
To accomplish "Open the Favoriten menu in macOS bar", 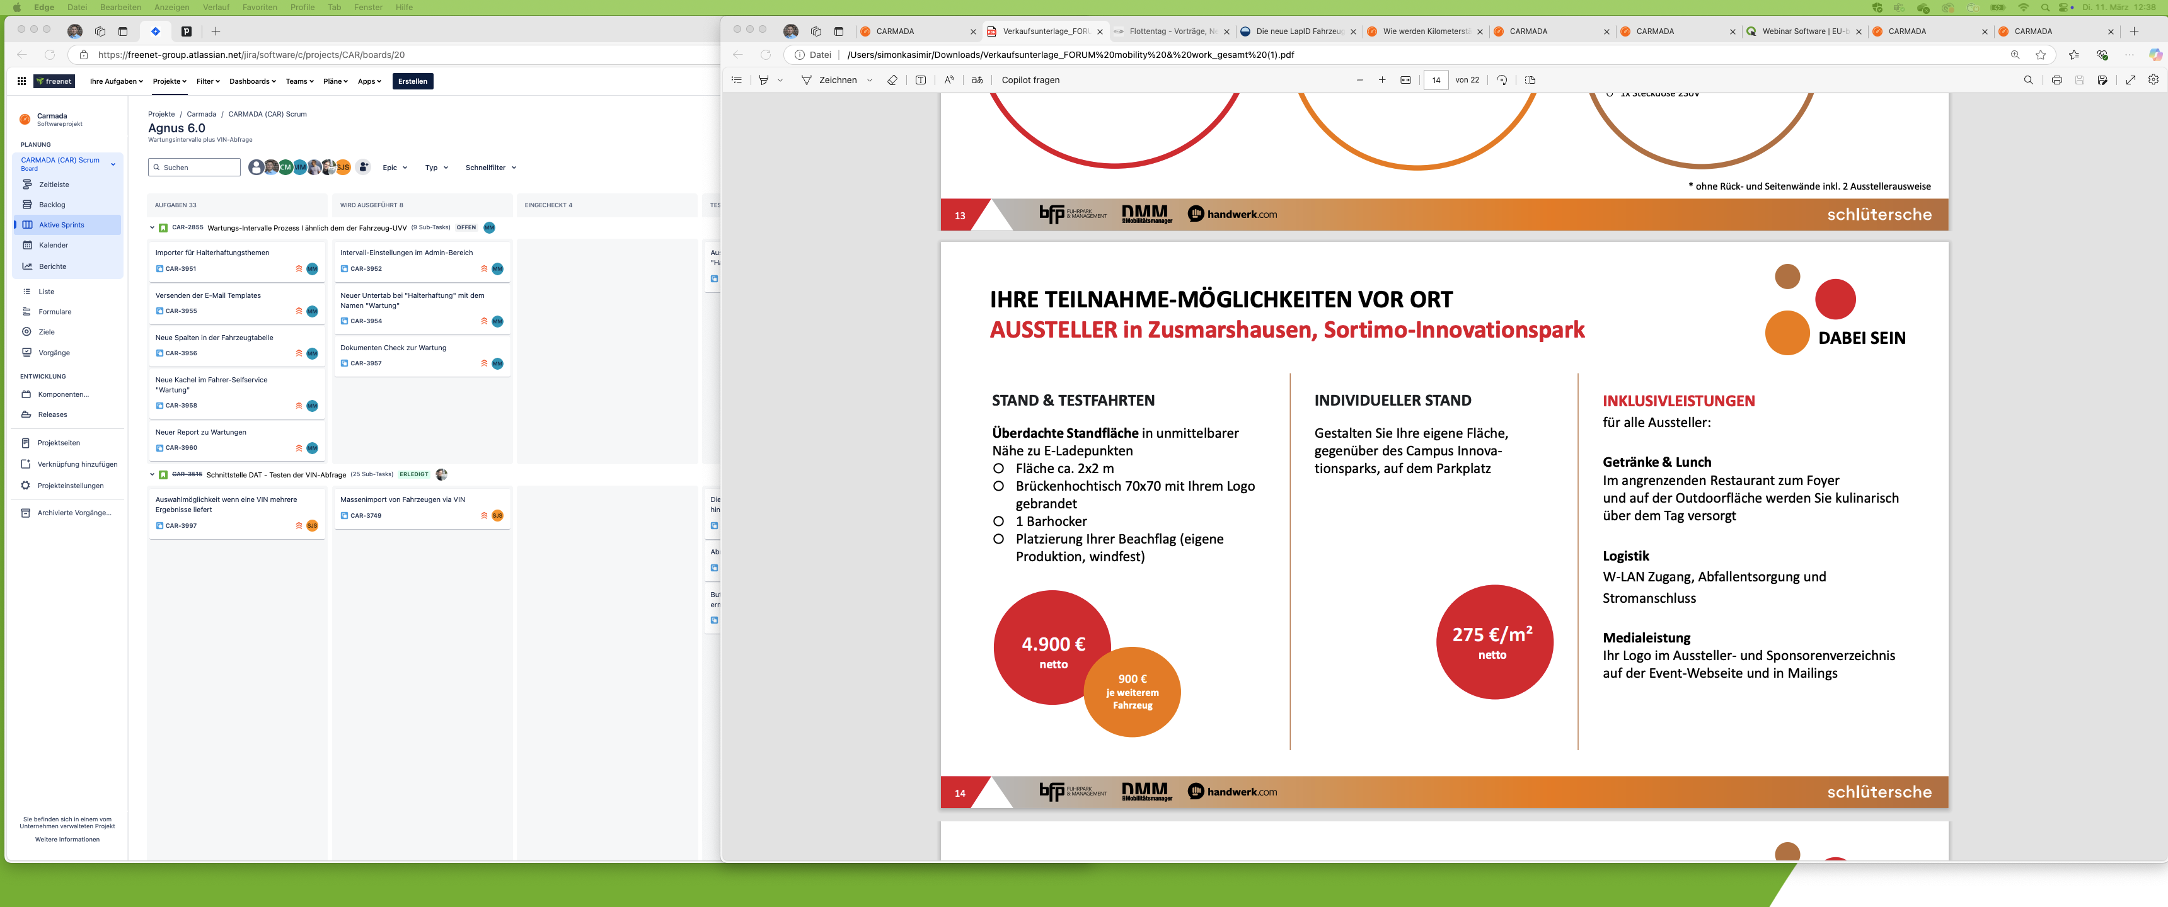I will tap(260, 8).
